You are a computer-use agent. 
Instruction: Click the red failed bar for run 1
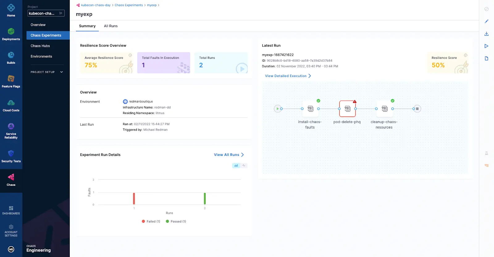coord(134,198)
